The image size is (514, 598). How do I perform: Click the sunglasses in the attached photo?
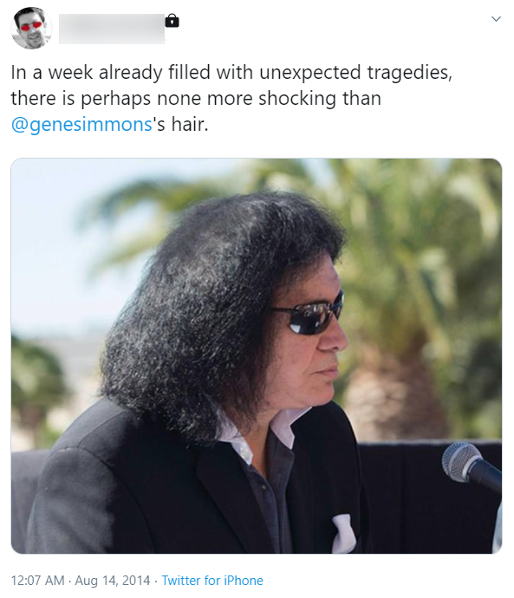pos(308,316)
